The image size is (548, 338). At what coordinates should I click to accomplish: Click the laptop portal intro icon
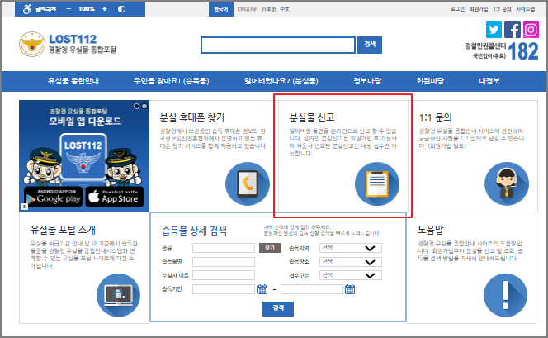pos(119,295)
